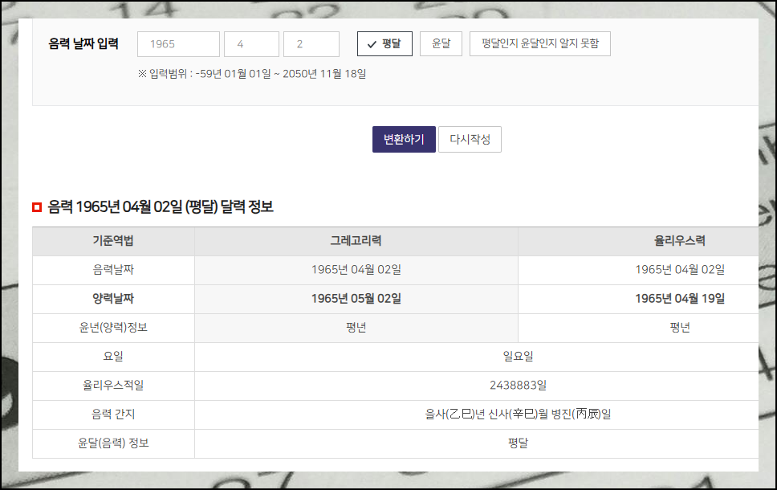
Task: Click the 다시작성 reset button
Action: click(x=470, y=139)
